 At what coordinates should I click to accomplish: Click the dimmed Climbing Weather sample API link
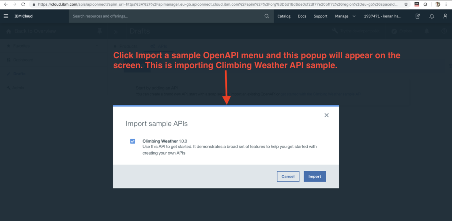click(321, 94)
